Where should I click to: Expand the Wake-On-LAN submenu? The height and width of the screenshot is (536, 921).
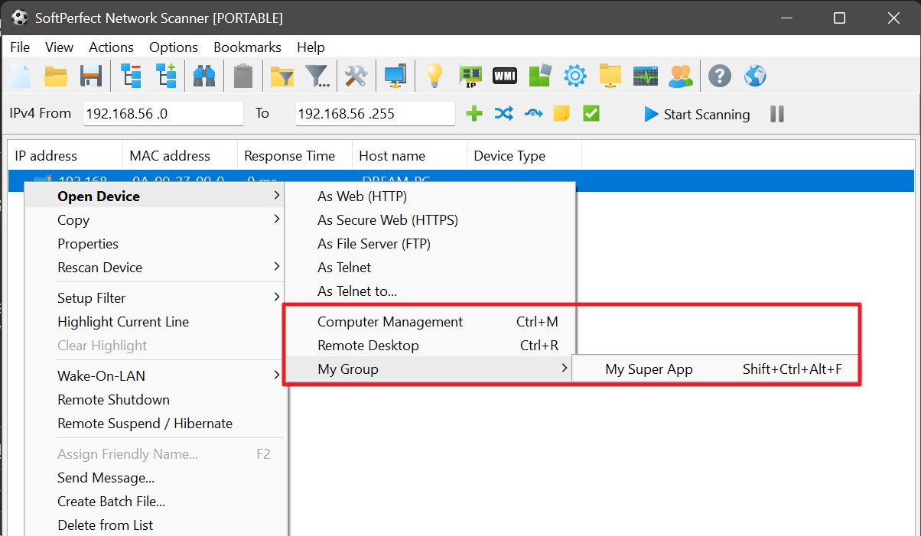click(155, 376)
